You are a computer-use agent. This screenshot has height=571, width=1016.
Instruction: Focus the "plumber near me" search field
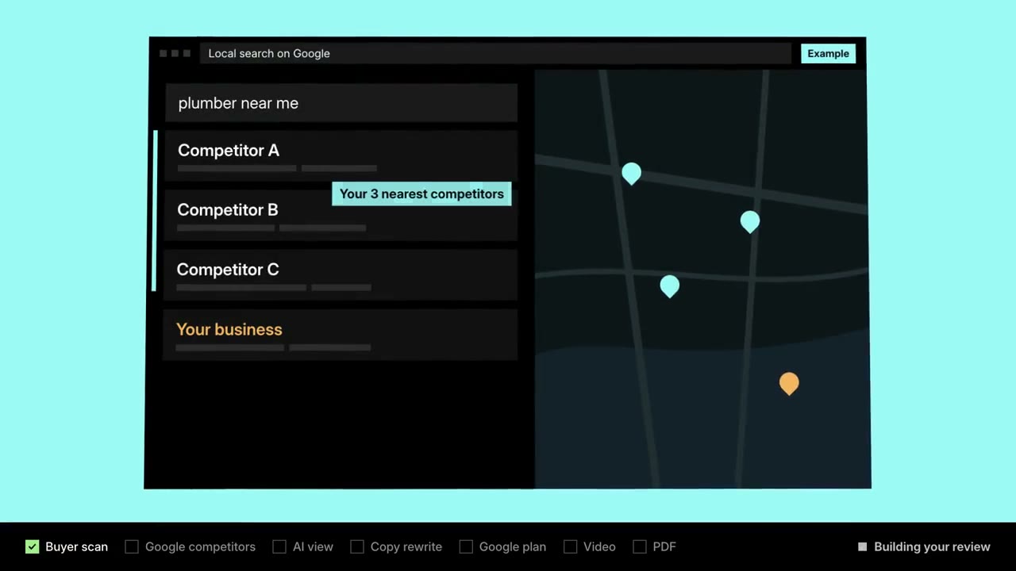click(341, 103)
